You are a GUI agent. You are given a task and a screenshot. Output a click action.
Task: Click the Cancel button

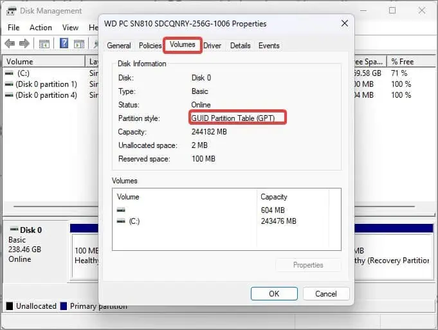[x=326, y=294]
